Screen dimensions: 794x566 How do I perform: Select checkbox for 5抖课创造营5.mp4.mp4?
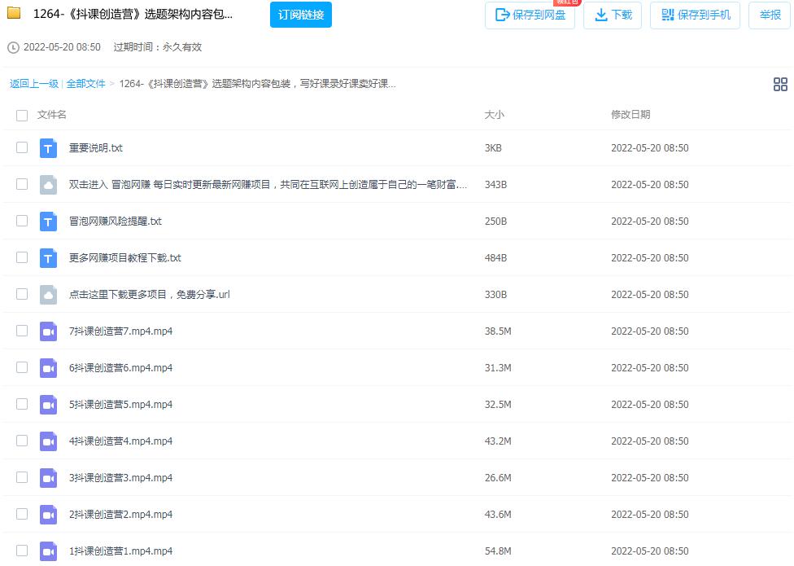(22, 405)
